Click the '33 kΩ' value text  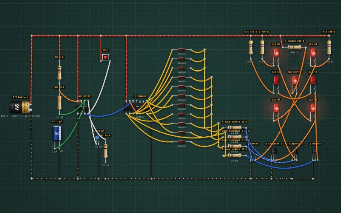59,117
